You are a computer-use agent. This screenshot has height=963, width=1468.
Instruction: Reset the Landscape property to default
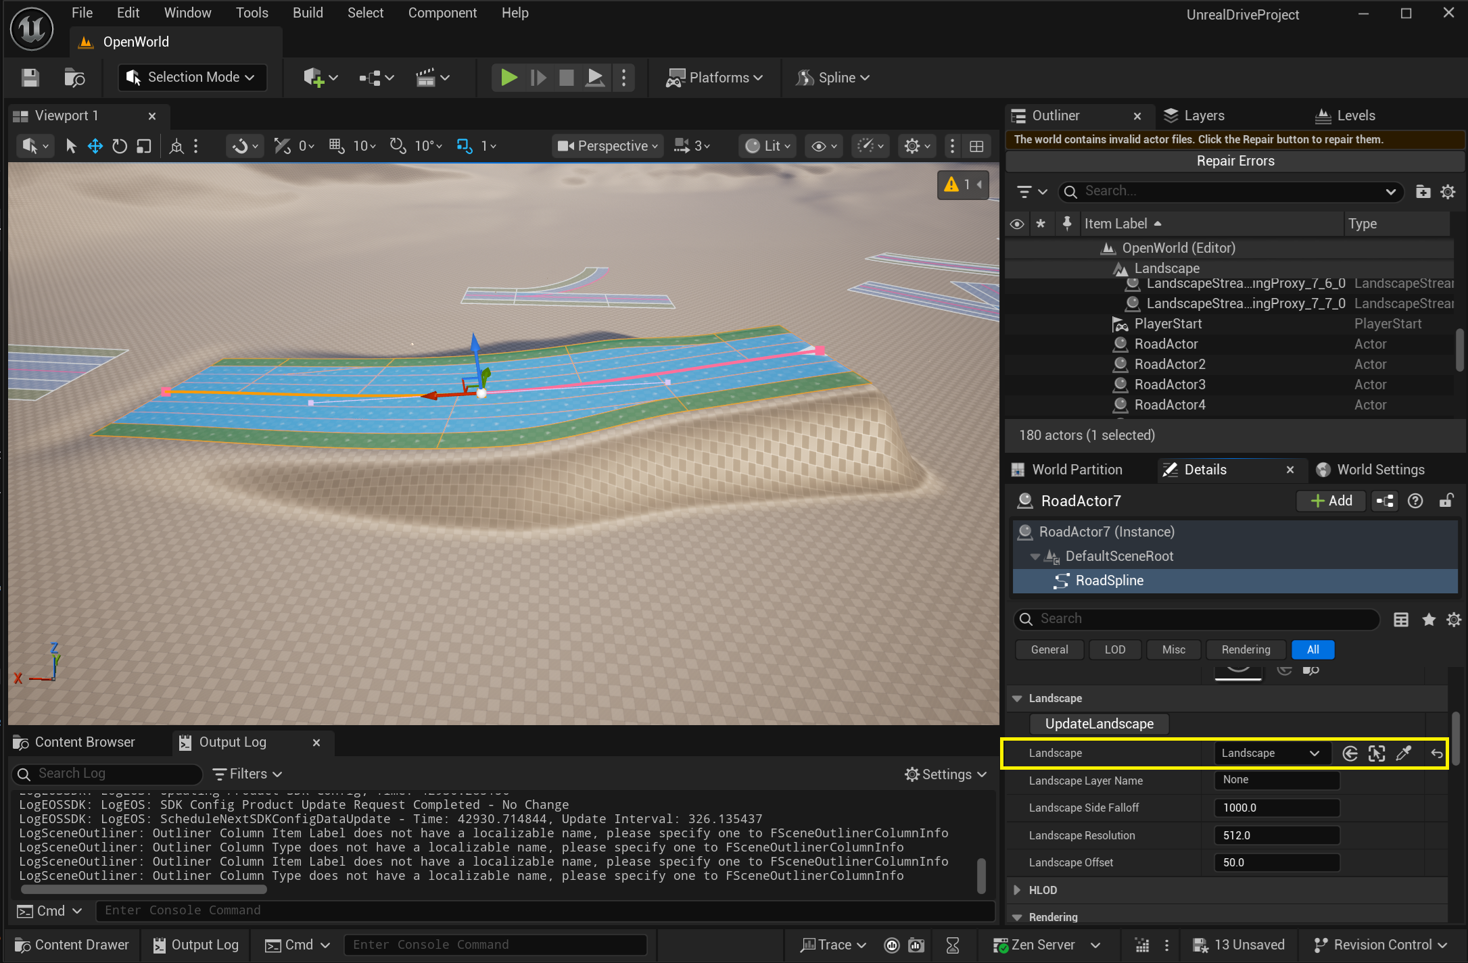click(1437, 754)
